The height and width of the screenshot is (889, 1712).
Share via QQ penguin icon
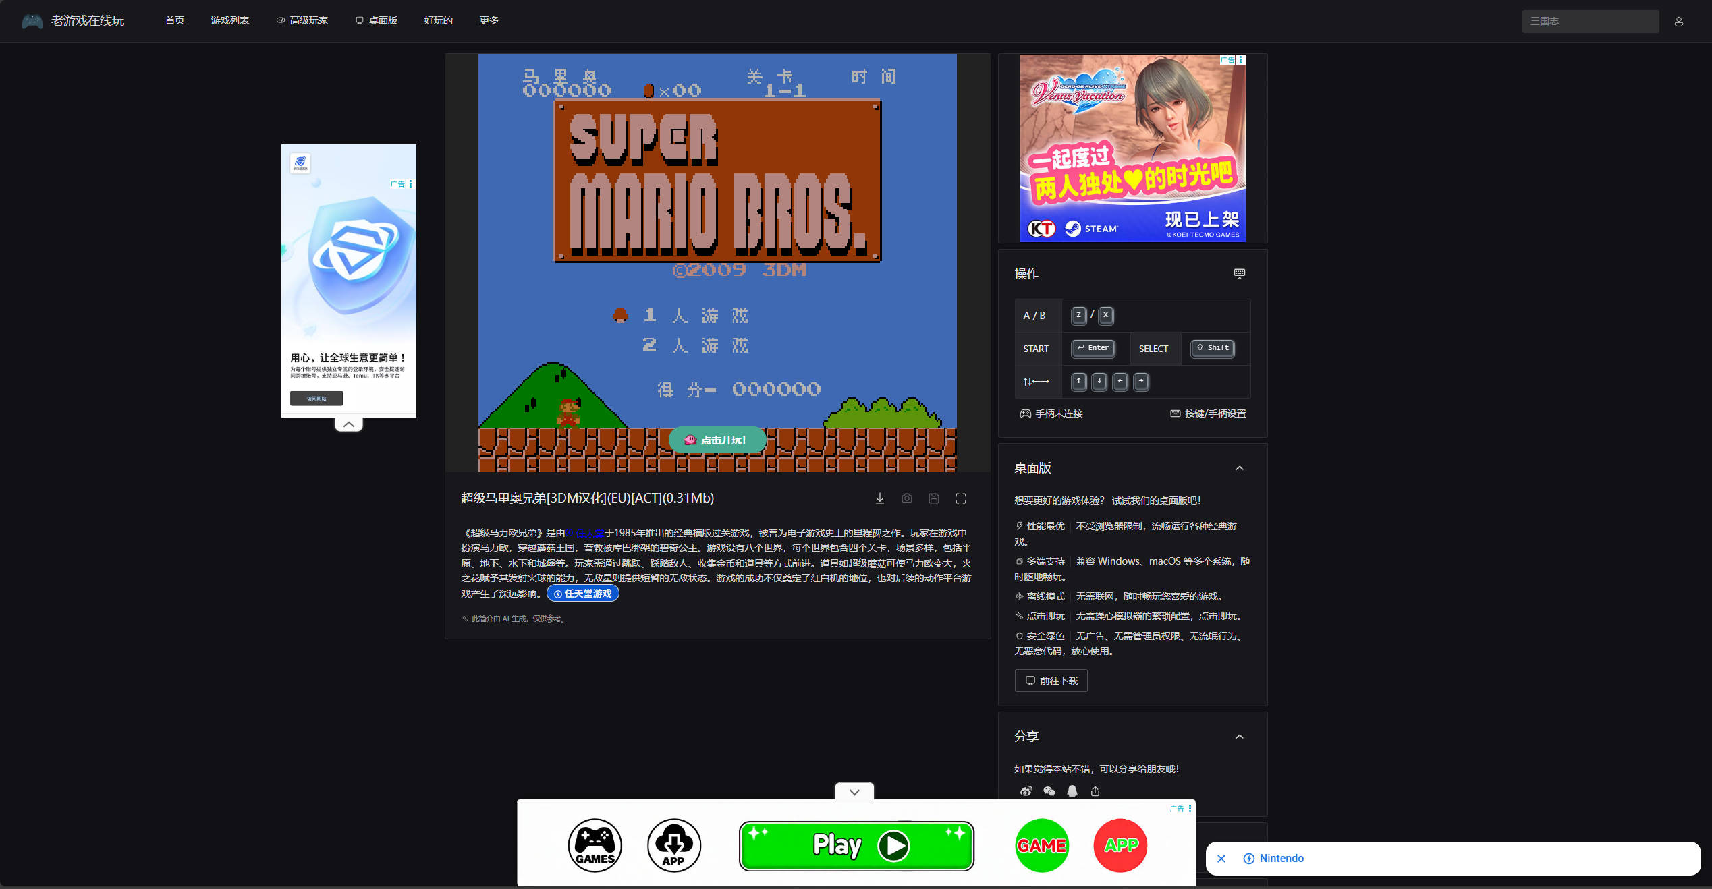click(x=1072, y=791)
